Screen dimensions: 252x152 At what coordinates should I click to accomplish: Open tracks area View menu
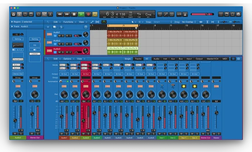point(83,22)
